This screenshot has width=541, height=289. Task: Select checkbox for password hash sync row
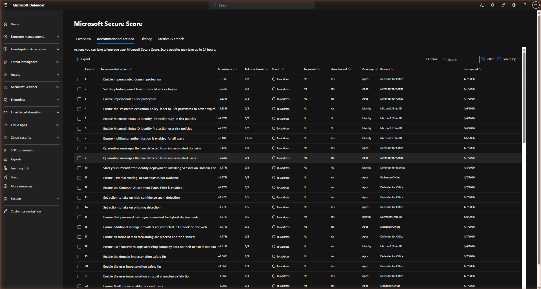click(x=80, y=218)
